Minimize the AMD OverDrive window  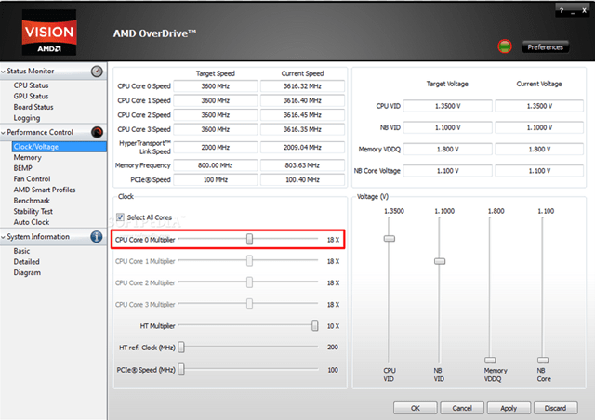573,11
